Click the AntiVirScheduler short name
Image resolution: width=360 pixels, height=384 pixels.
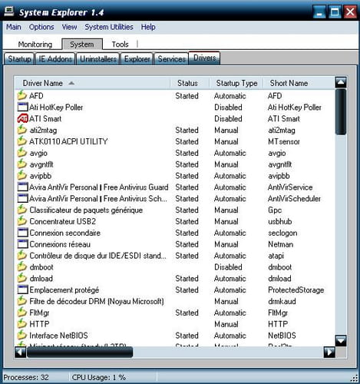[x=294, y=198]
